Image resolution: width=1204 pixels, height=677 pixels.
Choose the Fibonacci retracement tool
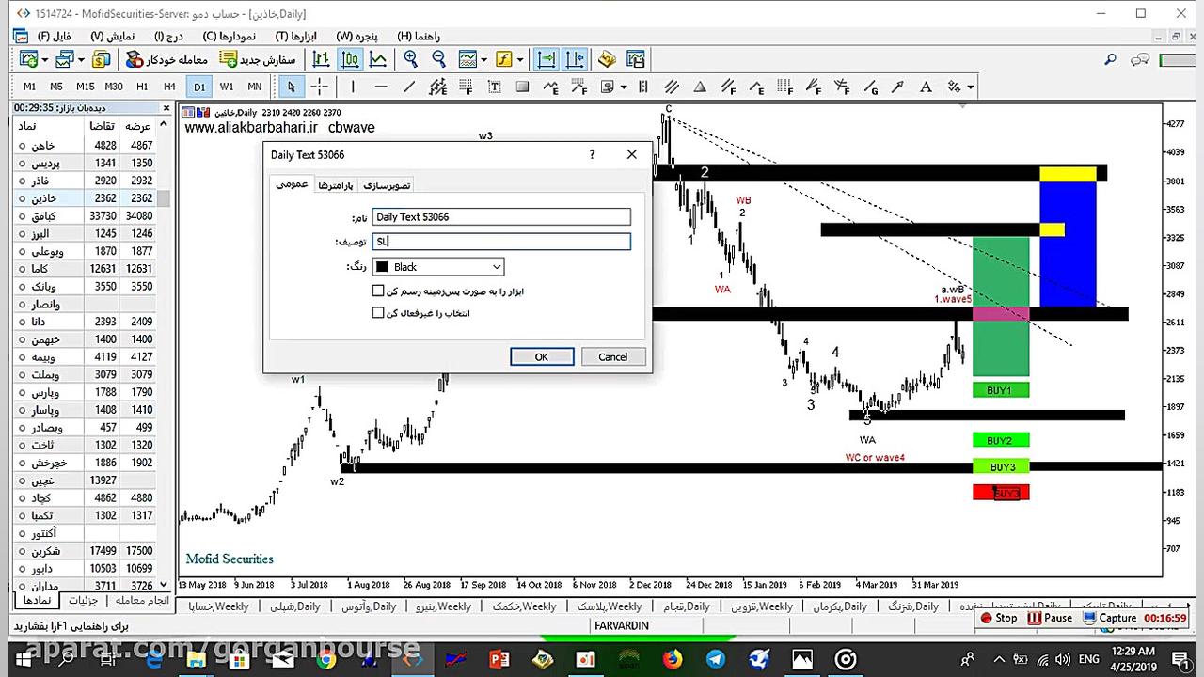[466, 87]
